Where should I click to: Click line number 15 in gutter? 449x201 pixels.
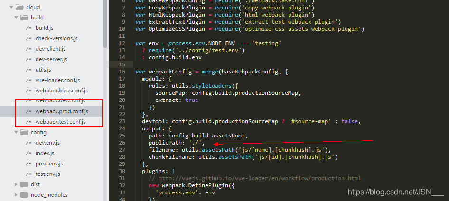point(122,64)
